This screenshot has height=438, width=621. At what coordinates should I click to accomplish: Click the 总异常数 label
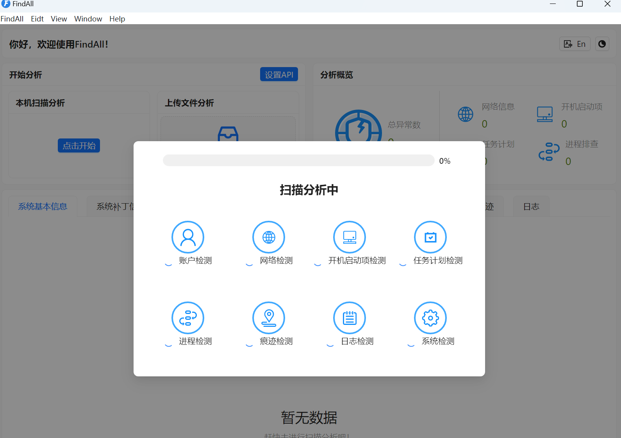[x=404, y=125]
